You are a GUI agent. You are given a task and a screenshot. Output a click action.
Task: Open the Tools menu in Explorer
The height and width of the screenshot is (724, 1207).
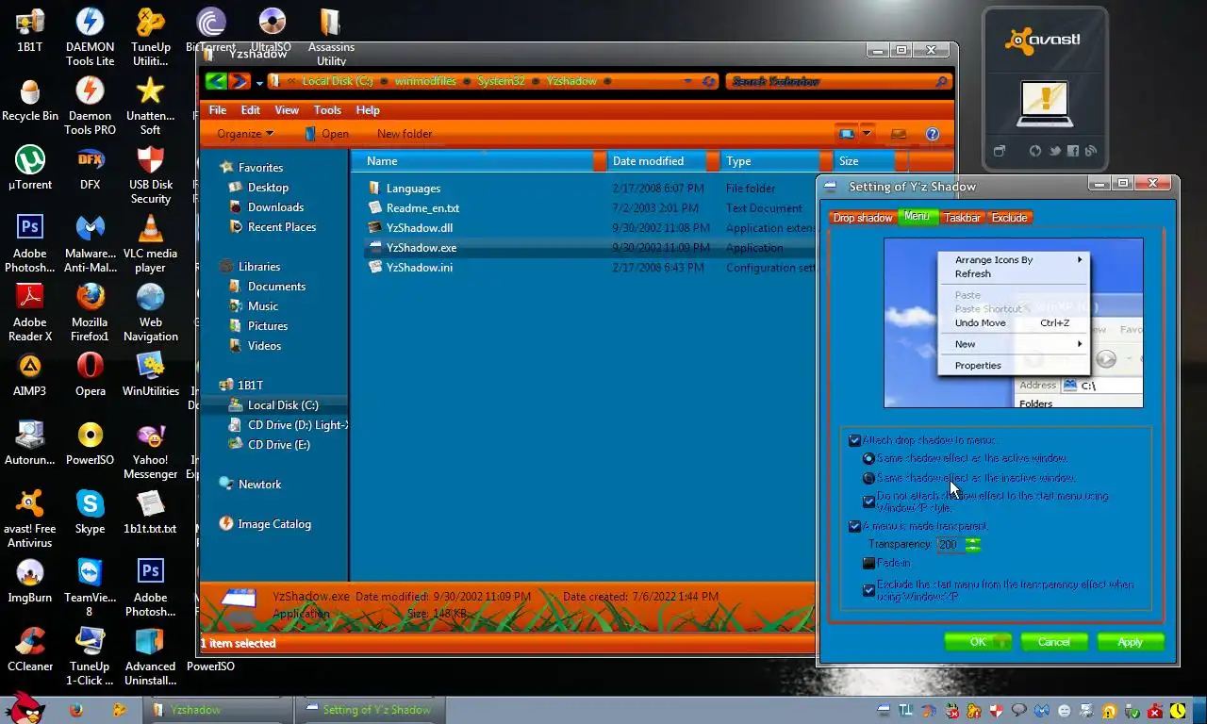tap(327, 110)
